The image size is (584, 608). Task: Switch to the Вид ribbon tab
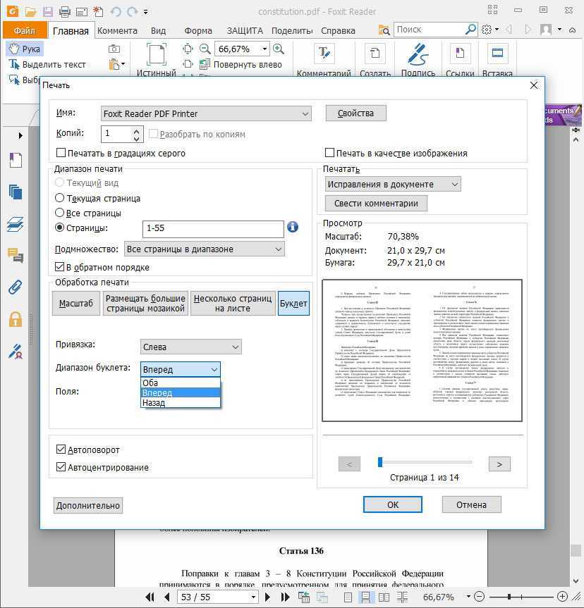[158, 30]
